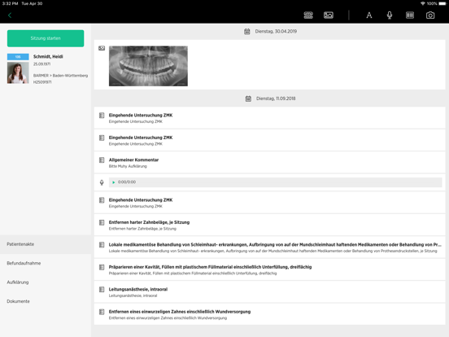Click the image entry icon beside X-ray
Image resolution: width=449 pixels, height=337 pixels.
(x=102, y=48)
